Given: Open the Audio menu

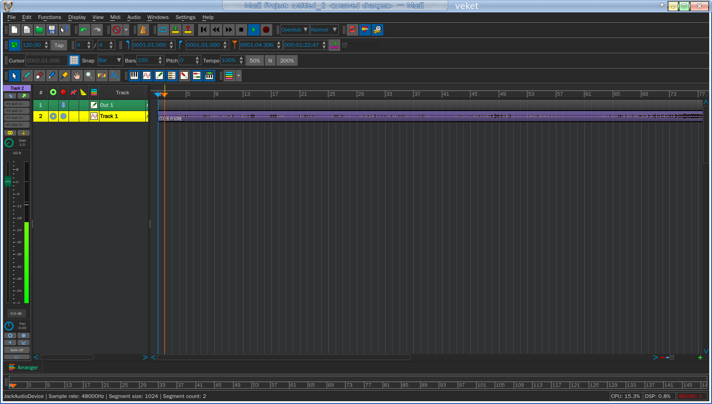Looking at the screenshot, I should click(134, 17).
